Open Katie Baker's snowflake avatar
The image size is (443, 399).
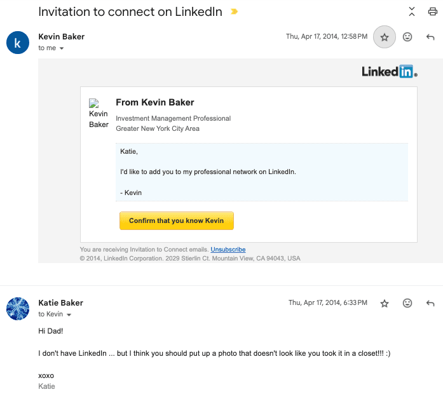pyautogui.click(x=17, y=309)
